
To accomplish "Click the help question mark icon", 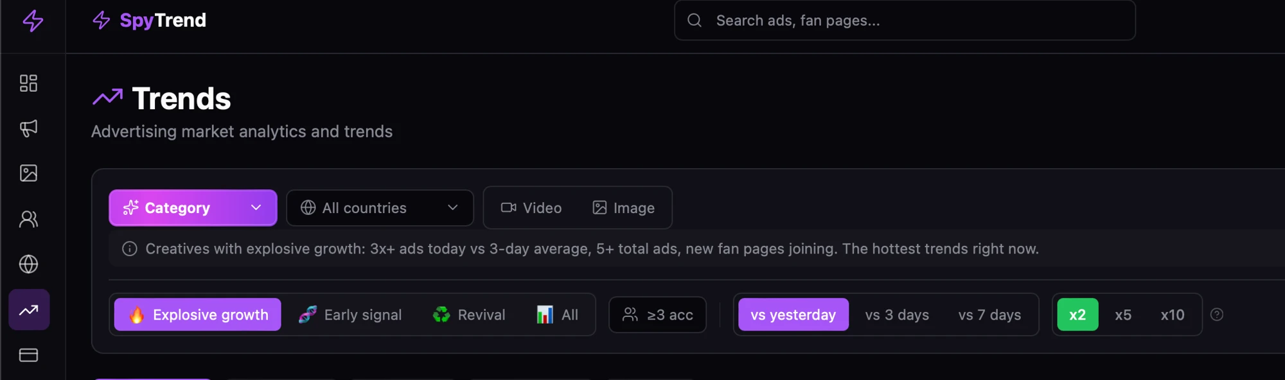I will [1217, 315].
